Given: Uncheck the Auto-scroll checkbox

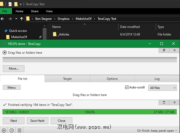Looking at the screenshot, I should 127,87.
